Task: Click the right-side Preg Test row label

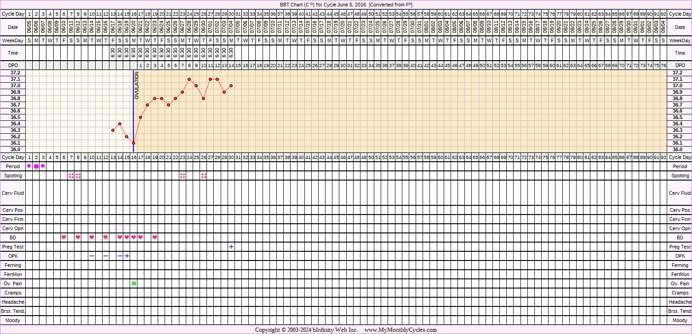Action: 680,247
